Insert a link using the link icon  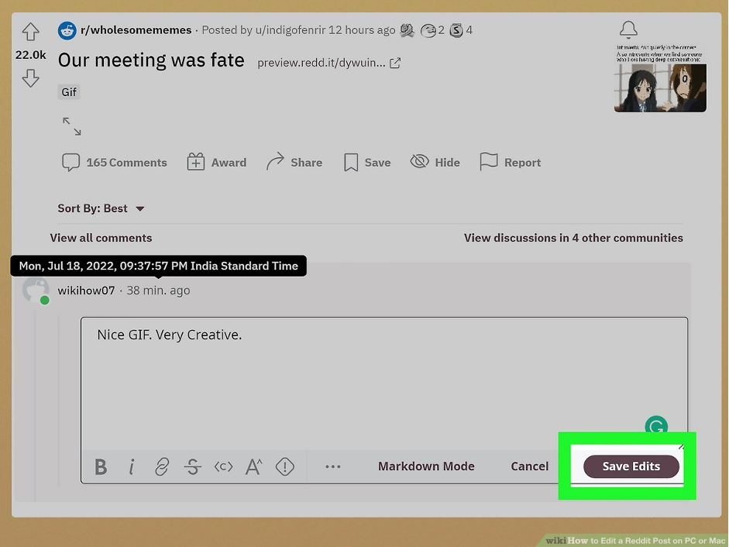point(162,466)
